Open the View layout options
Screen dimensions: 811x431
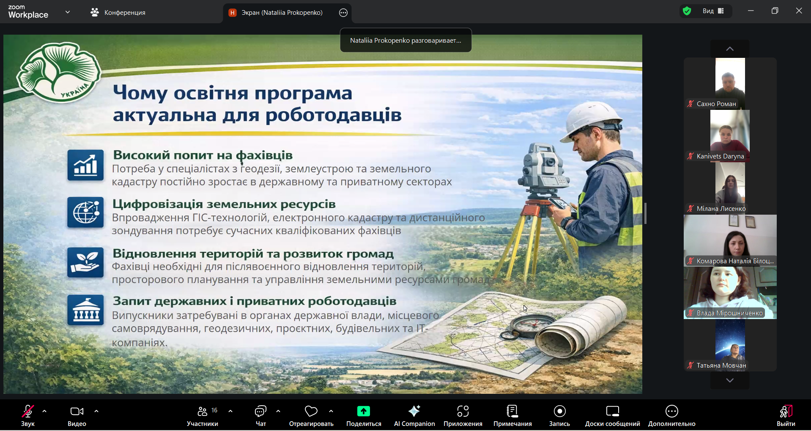tap(714, 11)
